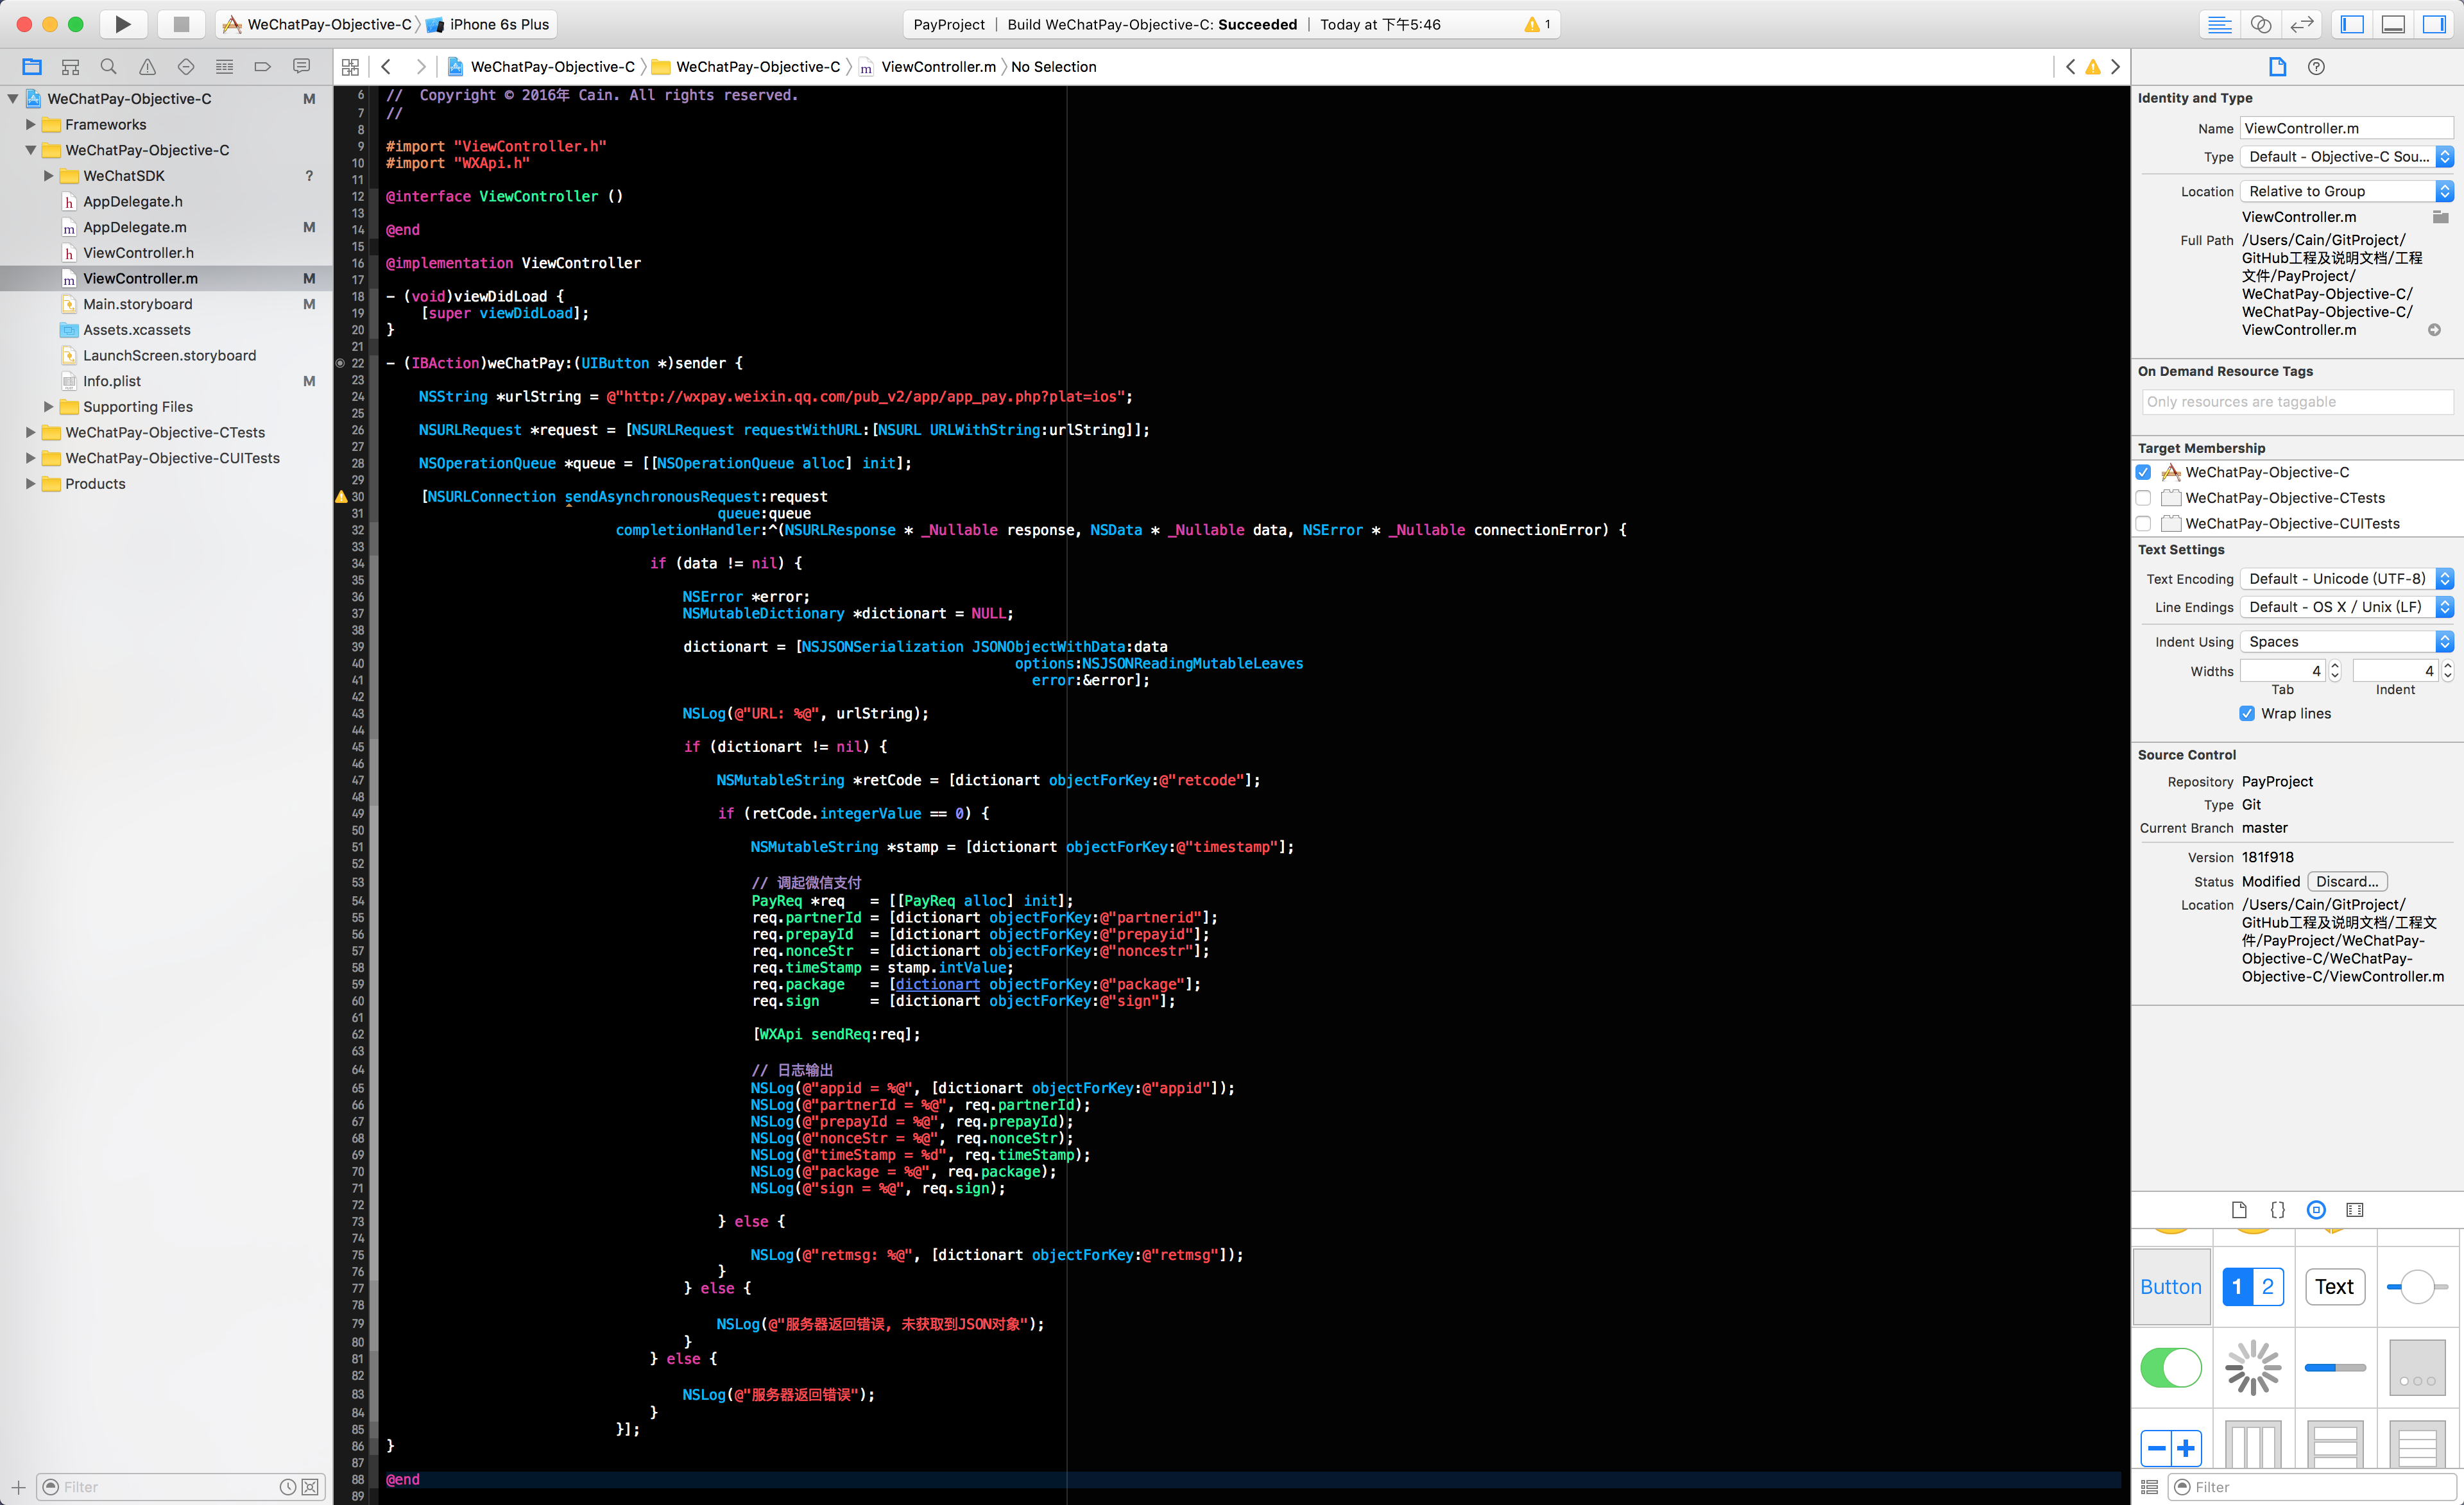This screenshot has width=2464, height=1505.
Task: Expand the Frameworks folder
Action: [x=30, y=124]
